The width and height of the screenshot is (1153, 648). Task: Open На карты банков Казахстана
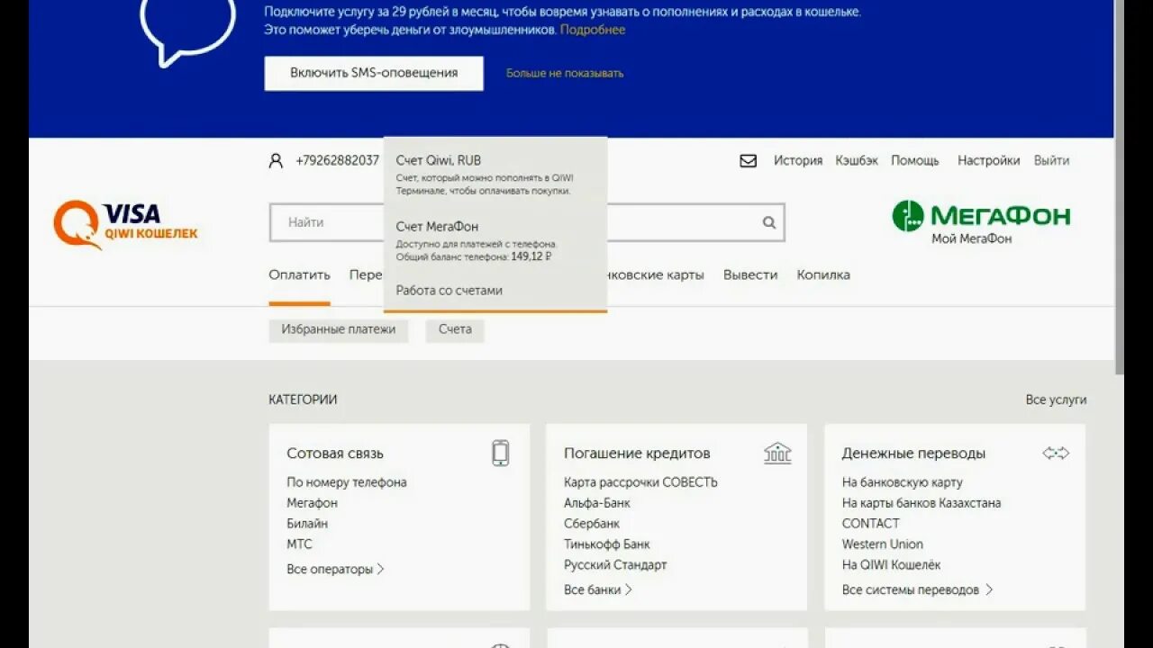coord(921,503)
